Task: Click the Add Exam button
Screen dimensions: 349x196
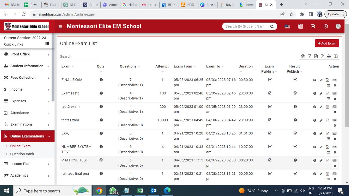Action: coord(327,43)
